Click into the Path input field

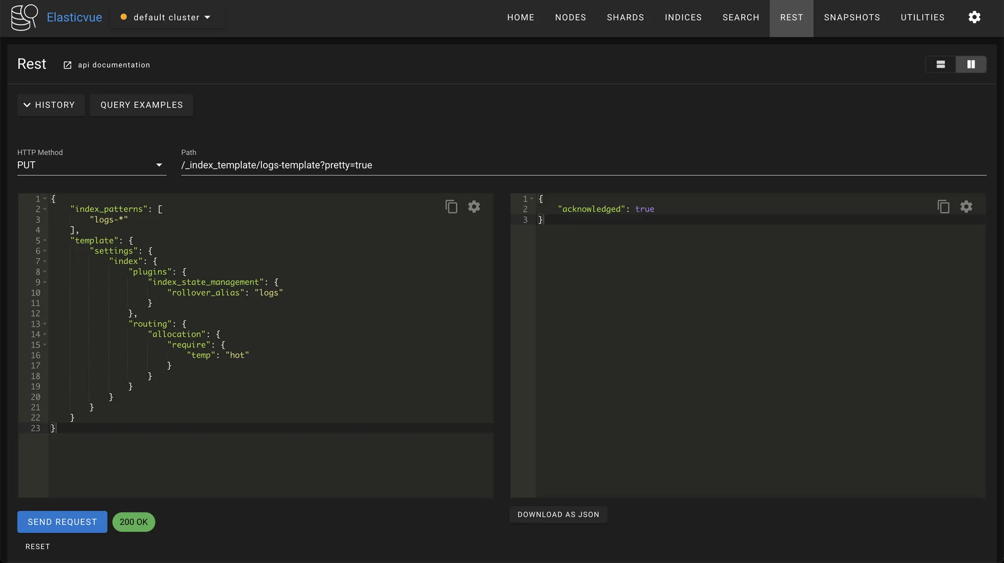pos(583,165)
